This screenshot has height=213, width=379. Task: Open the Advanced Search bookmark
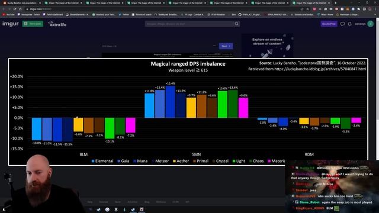pos(142,14)
